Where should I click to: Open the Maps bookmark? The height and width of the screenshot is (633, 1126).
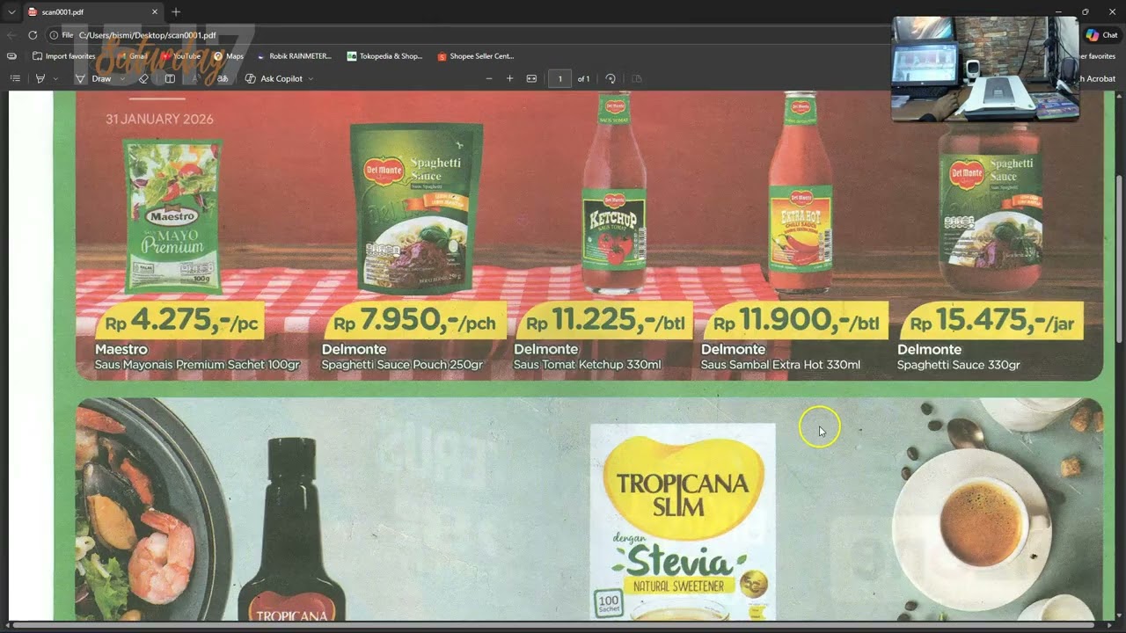tap(229, 56)
